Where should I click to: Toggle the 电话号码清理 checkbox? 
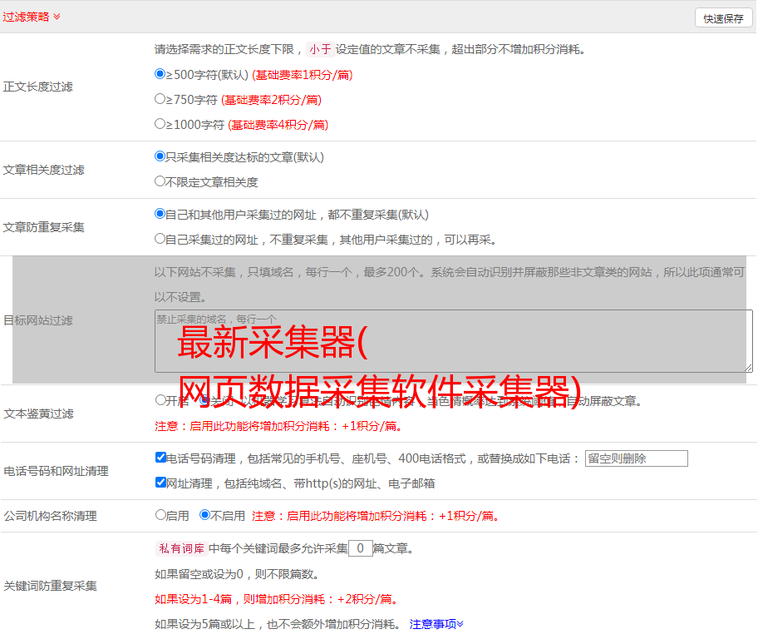(x=160, y=458)
